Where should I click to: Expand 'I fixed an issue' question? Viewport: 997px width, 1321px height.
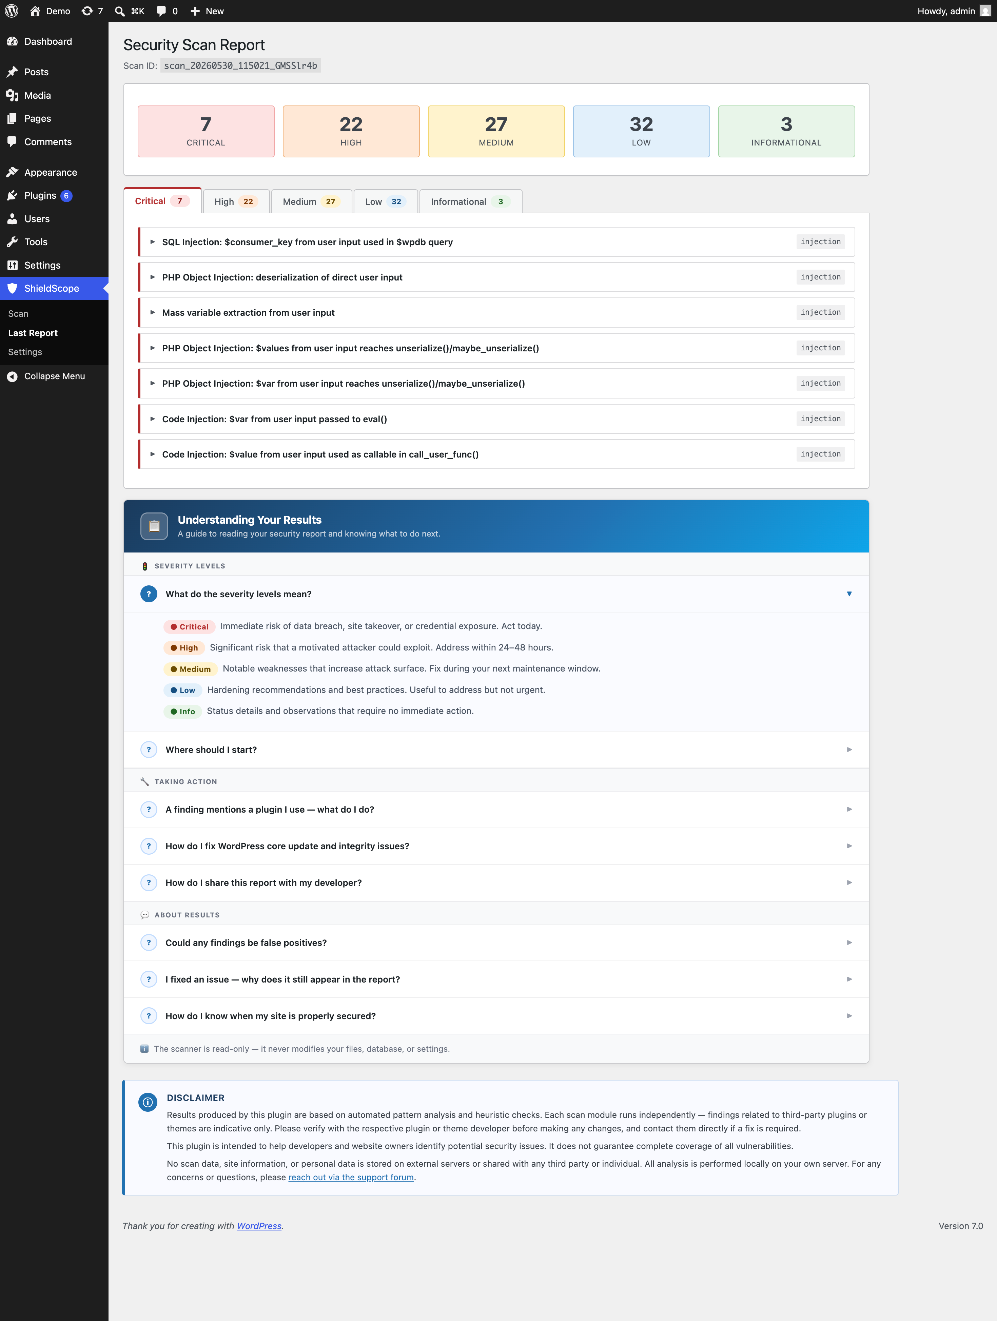click(496, 979)
